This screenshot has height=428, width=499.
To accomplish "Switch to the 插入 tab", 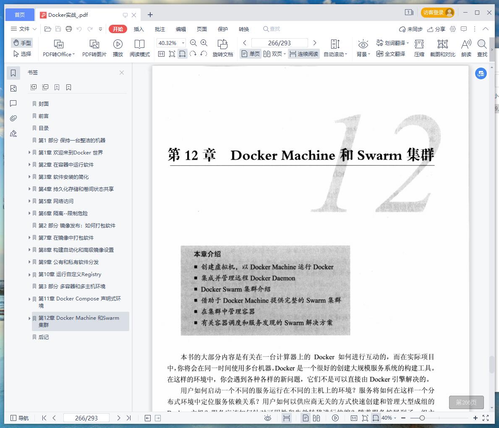I will pyautogui.click(x=139, y=29).
